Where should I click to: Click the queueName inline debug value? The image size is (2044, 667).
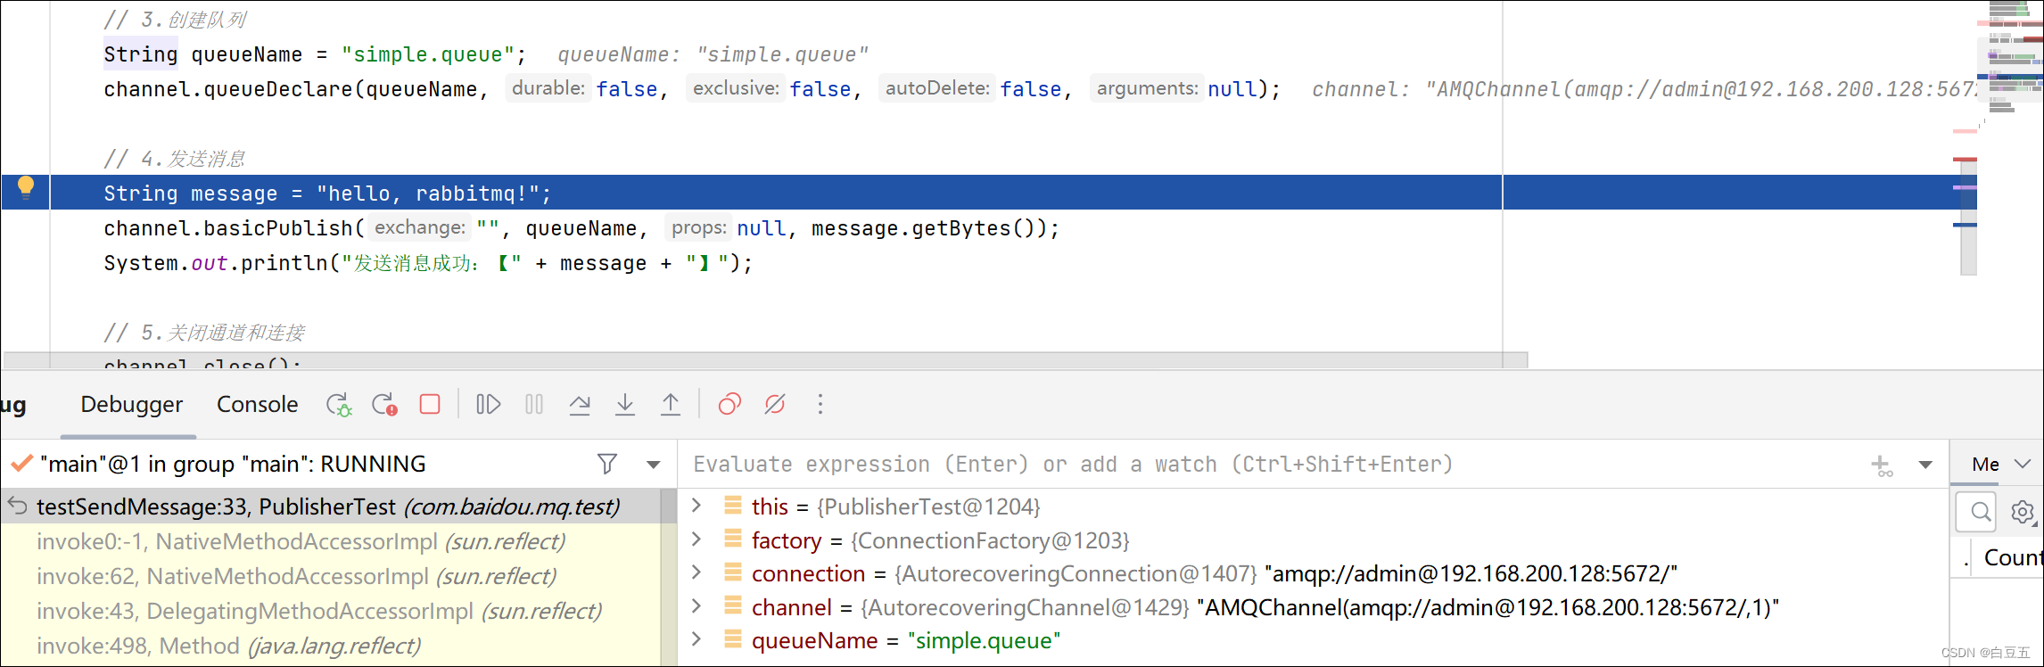click(713, 54)
